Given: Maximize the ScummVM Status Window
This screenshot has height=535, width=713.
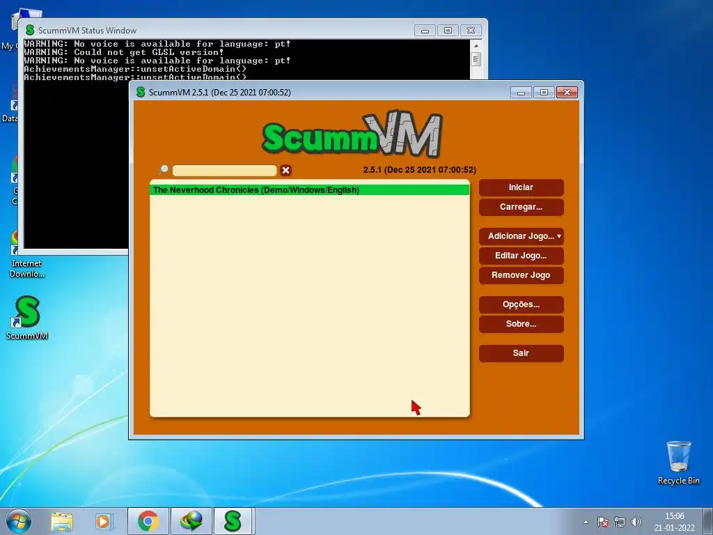Looking at the screenshot, I should click(x=448, y=31).
